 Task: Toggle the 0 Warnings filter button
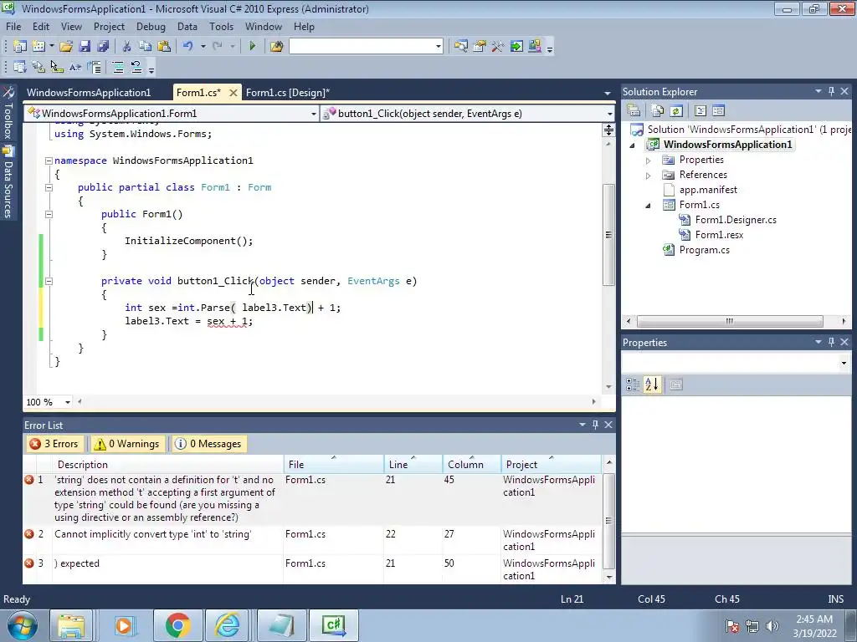tap(127, 444)
